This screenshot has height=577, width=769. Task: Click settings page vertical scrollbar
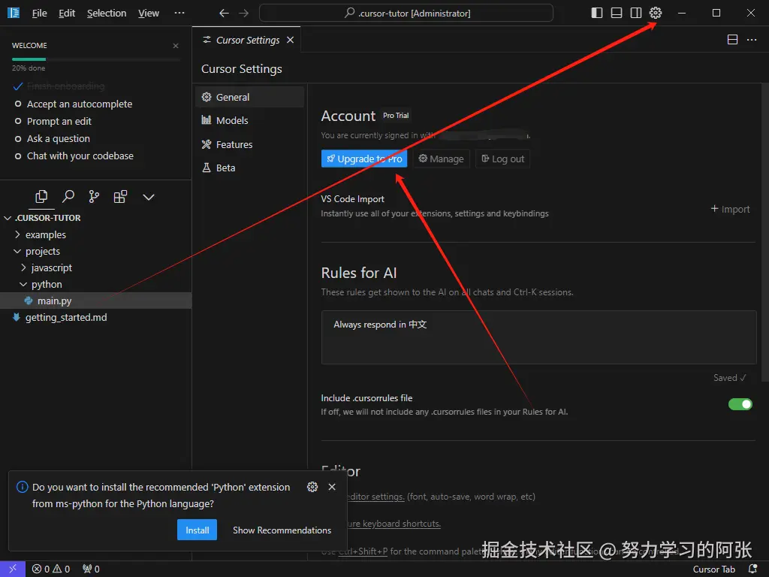click(765, 231)
